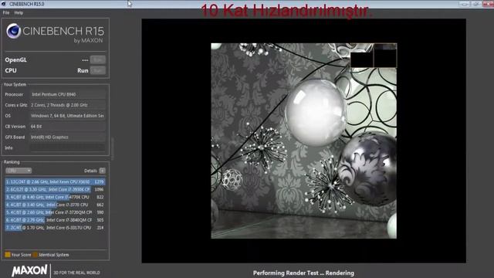The height and width of the screenshot is (278, 494).
Task: Click the score 1279 value
Action: tap(99, 182)
